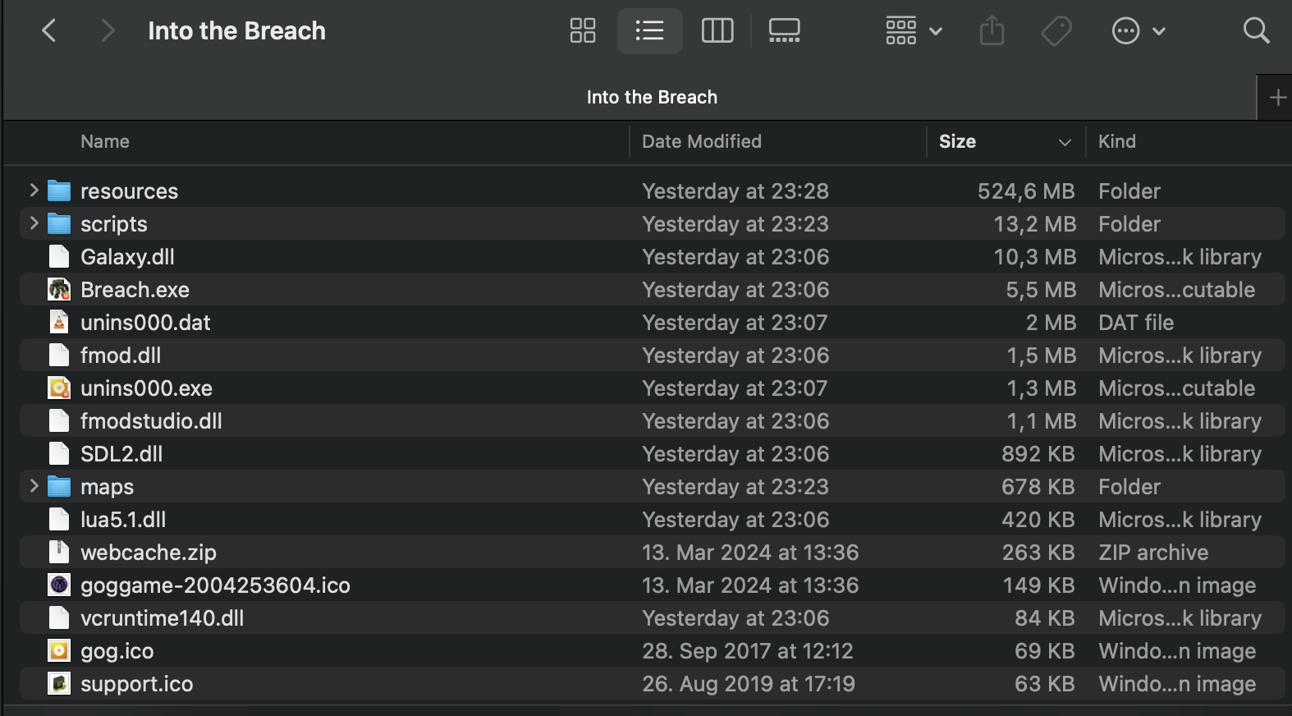This screenshot has height=716, width=1292.
Task: Click the Breach.exe application icon
Action: click(x=59, y=289)
